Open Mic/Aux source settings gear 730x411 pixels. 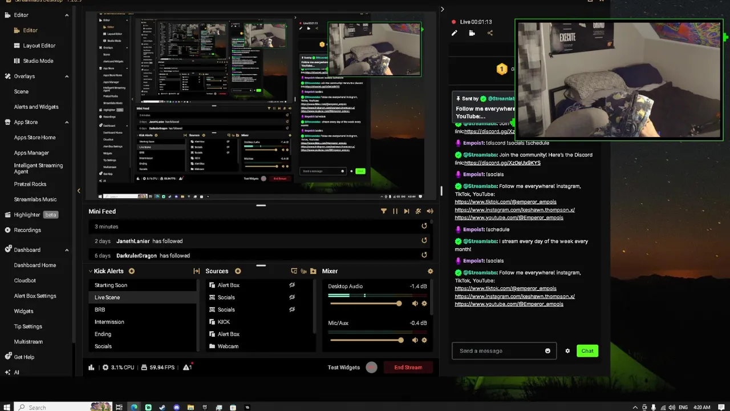424,340
